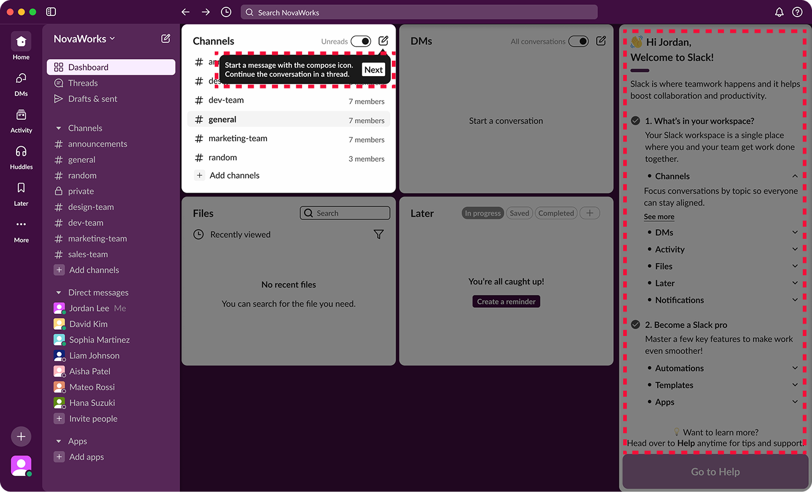Image resolution: width=812 pixels, height=492 pixels.
Task: Click Create a reminder button
Action: tap(506, 302)
